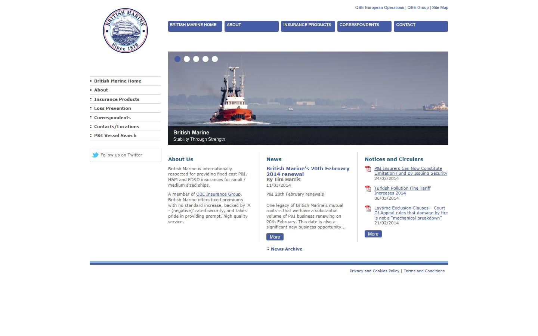Click the Twitter bird icon

(x=95, y=155)
